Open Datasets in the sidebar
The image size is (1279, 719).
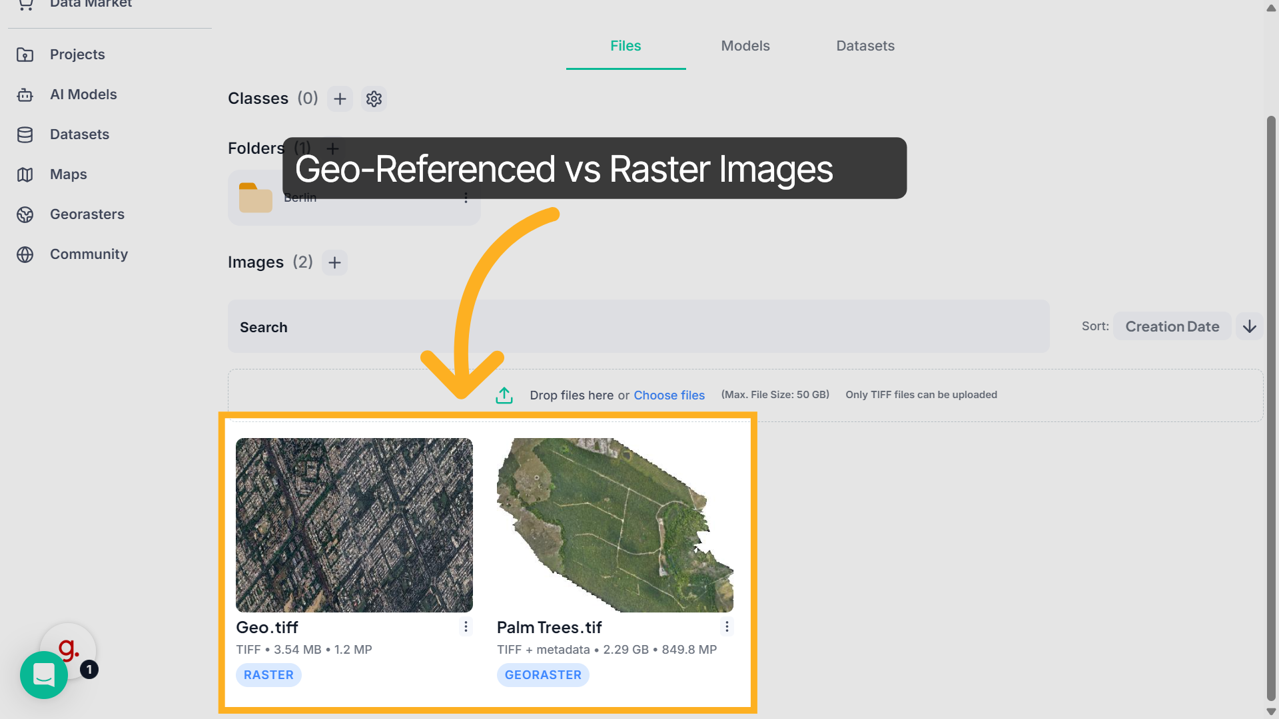coord(79,134)
